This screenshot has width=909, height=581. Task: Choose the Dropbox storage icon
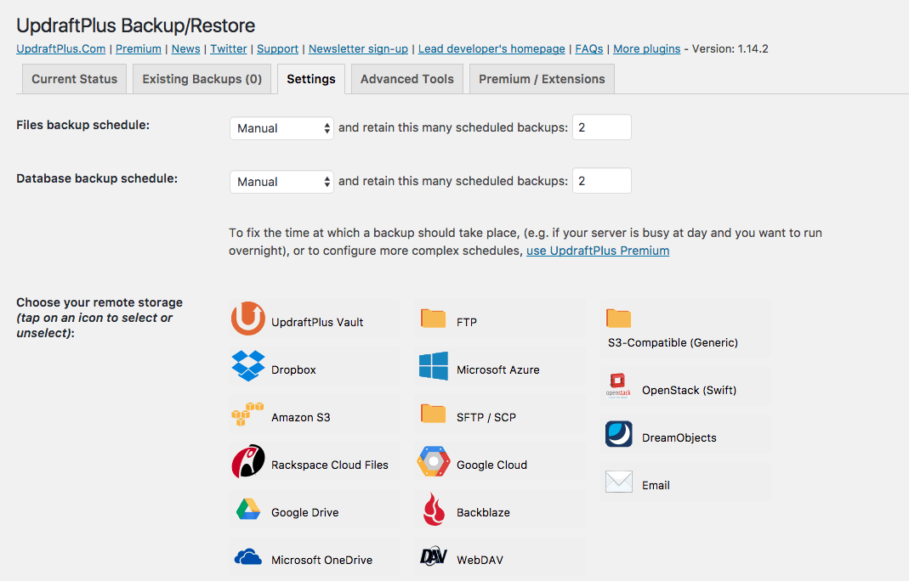point(248,366)
